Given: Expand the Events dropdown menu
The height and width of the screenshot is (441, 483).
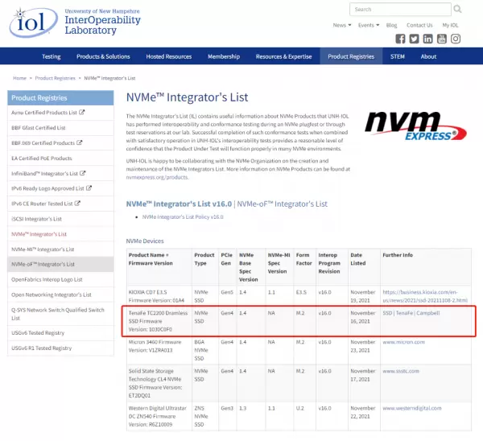Looking at the screenshot, I should tap(368, 25).
